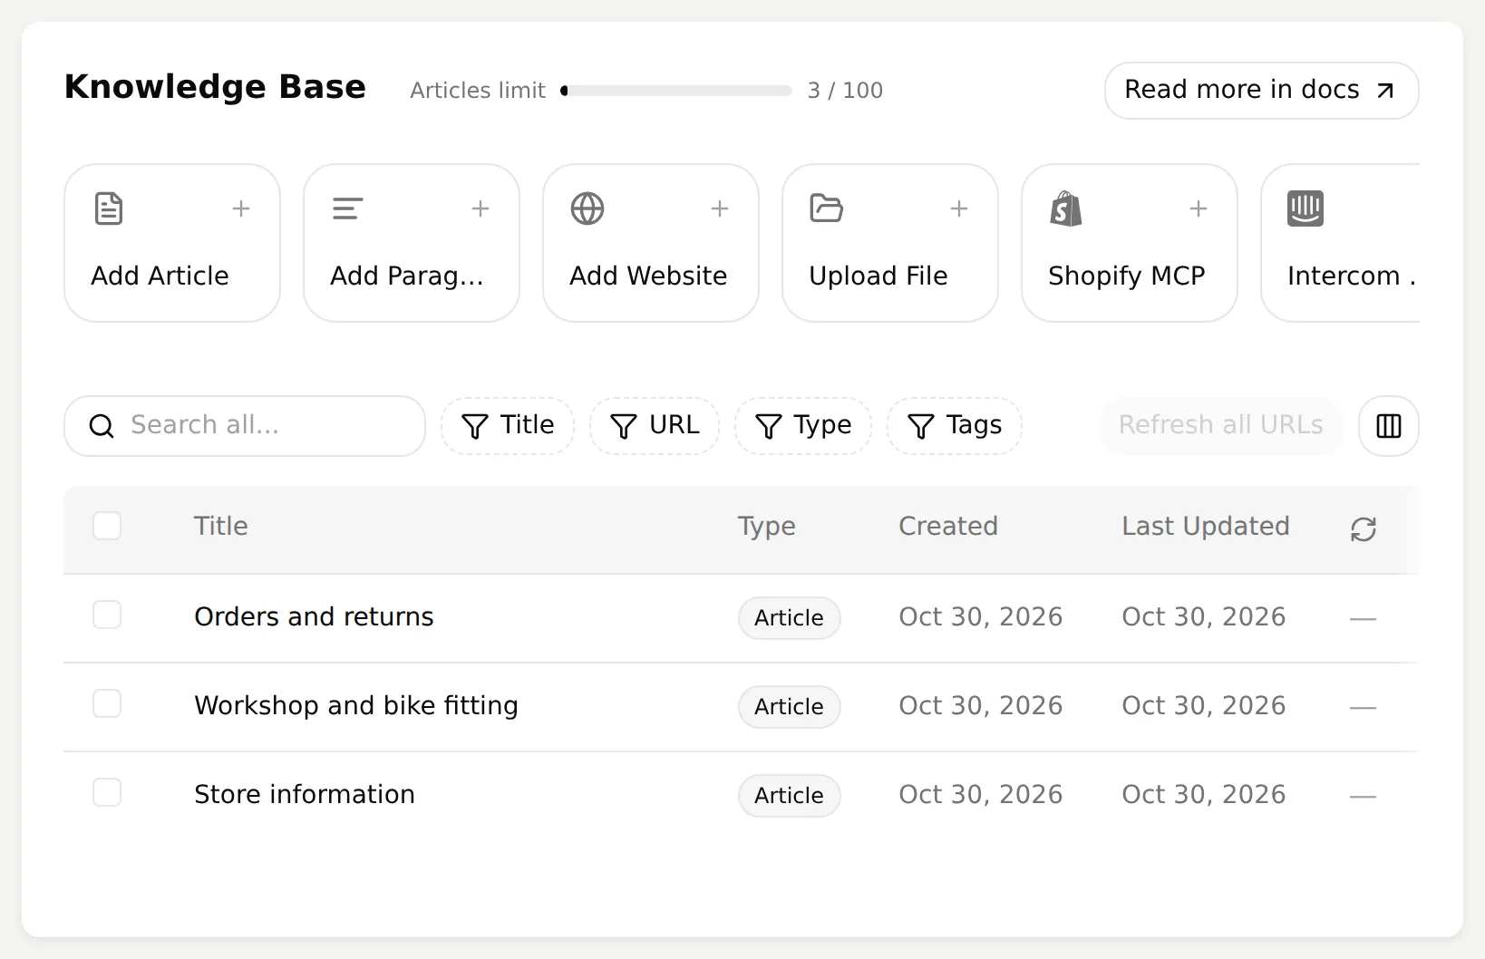
Task: Click the Shopify MCP label
Action: tap(1127, 276)
